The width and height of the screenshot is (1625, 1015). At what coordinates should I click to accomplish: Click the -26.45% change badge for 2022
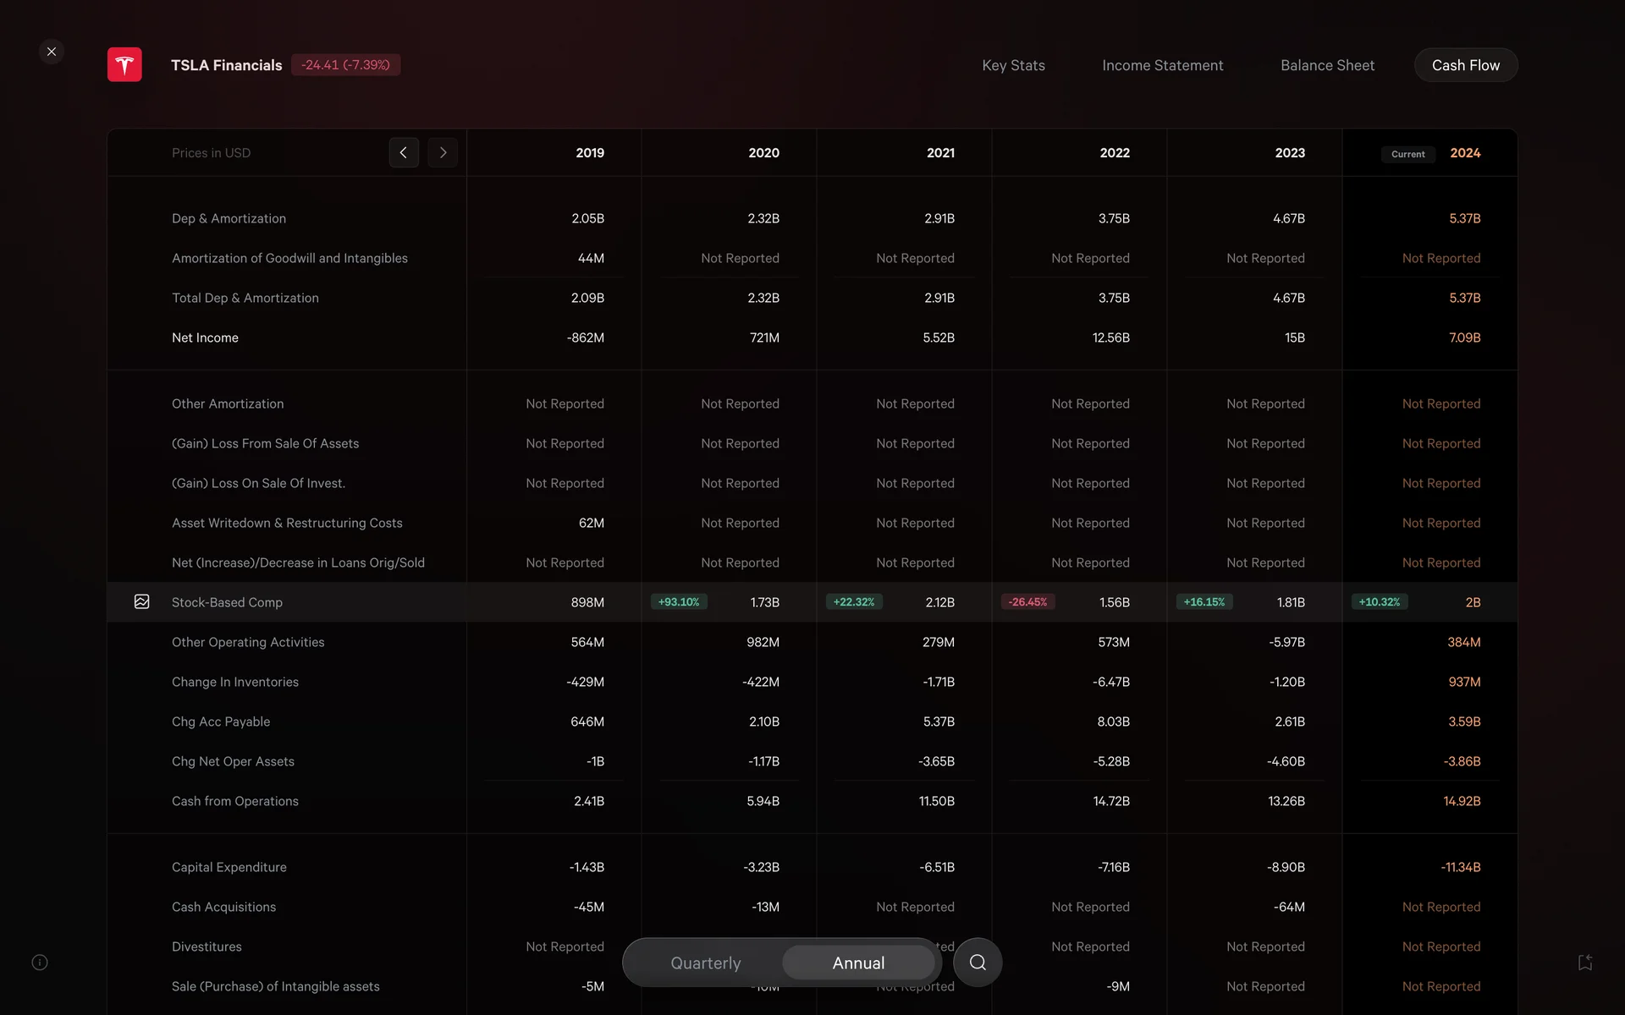tap(1027, 602)
